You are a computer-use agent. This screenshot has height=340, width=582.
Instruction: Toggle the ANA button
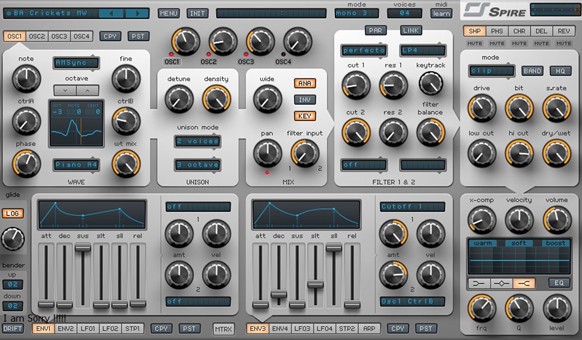tap(305, 83)
